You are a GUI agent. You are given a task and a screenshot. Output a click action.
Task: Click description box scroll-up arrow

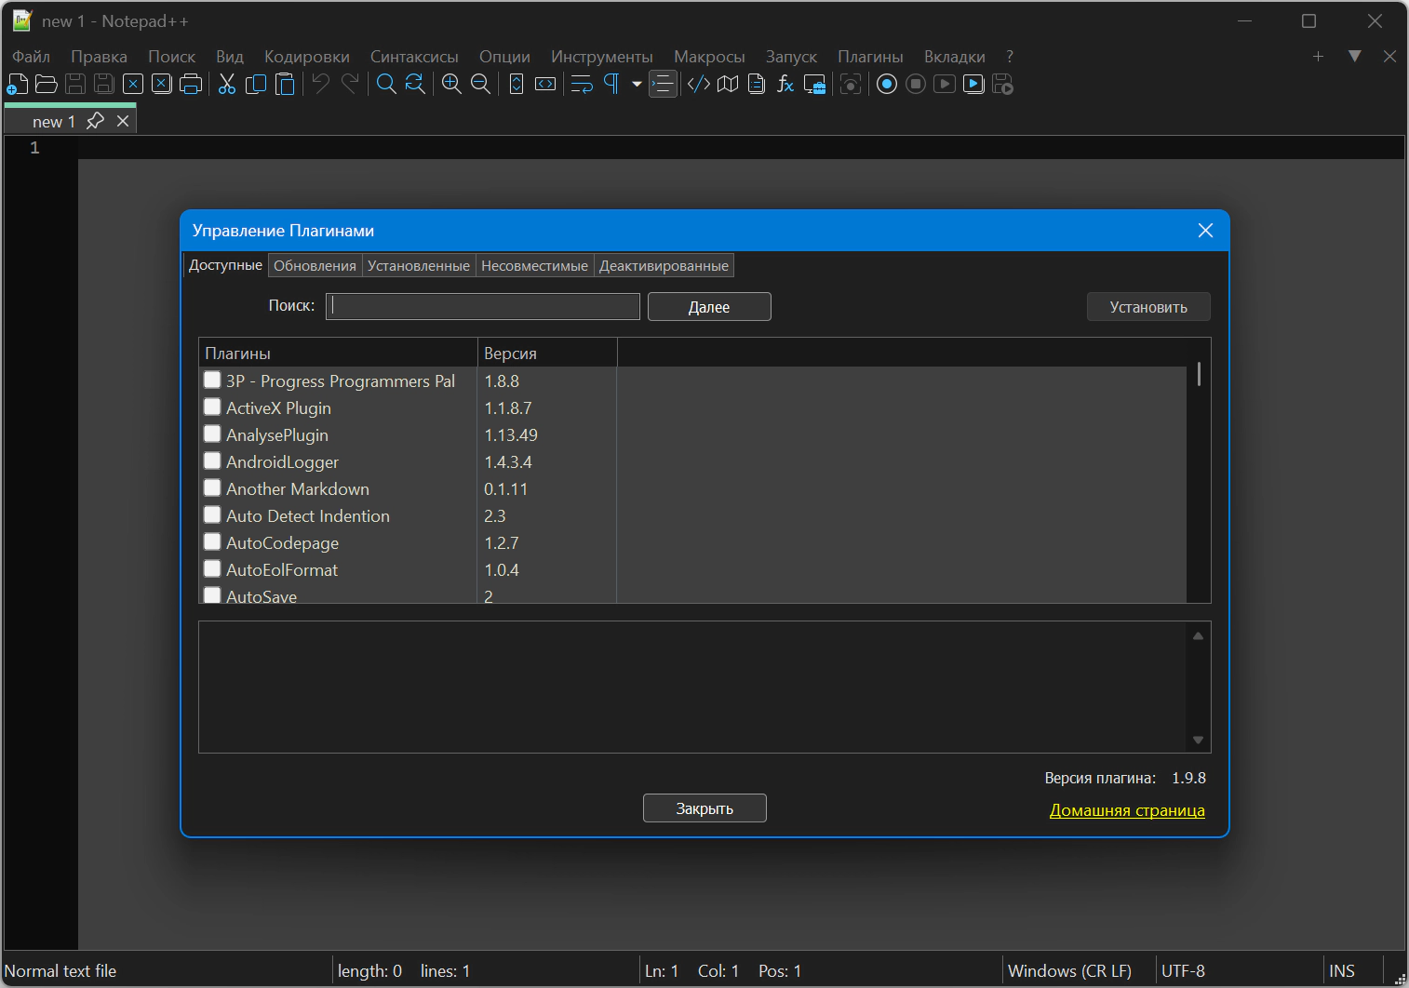(x=1198, y=636)
